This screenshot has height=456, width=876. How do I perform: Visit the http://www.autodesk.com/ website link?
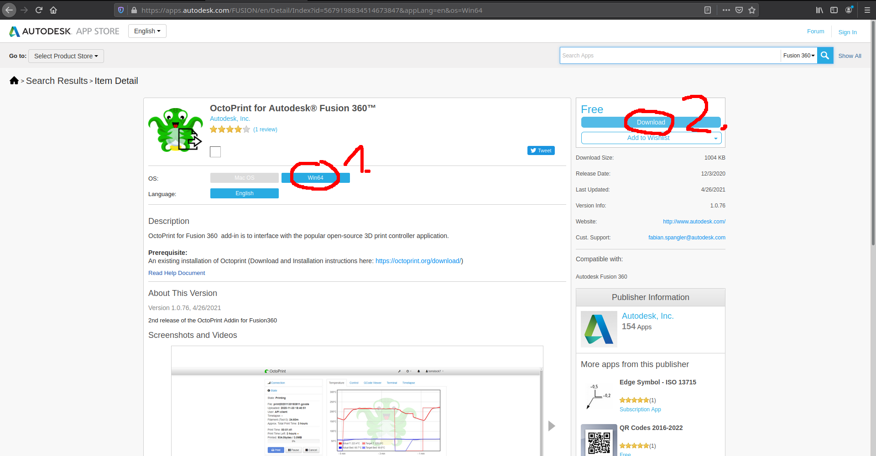point(694,222)
